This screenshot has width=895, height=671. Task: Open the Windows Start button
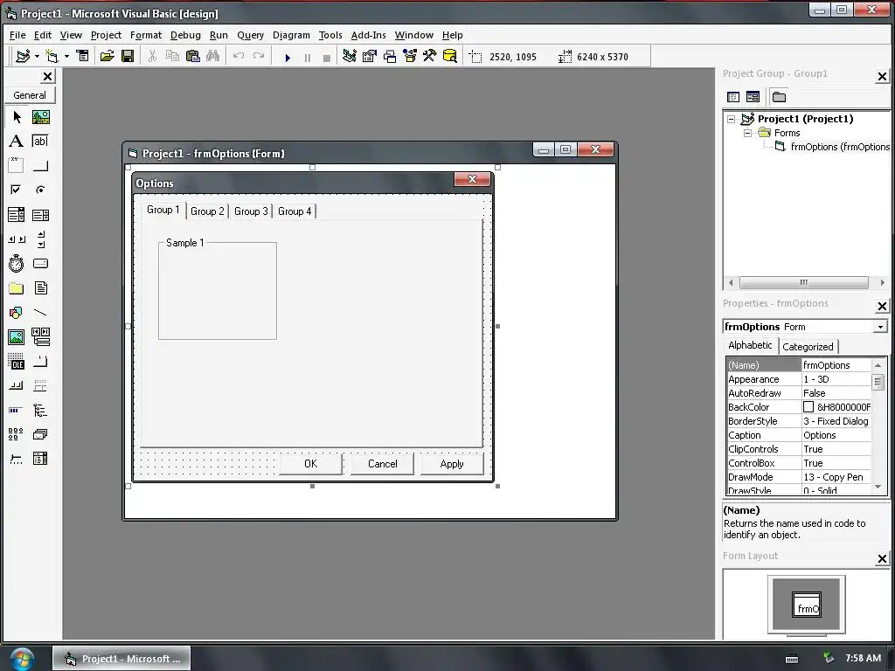tap(22, 659)
